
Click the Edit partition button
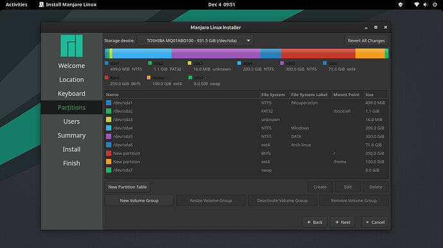coord(348,186)
